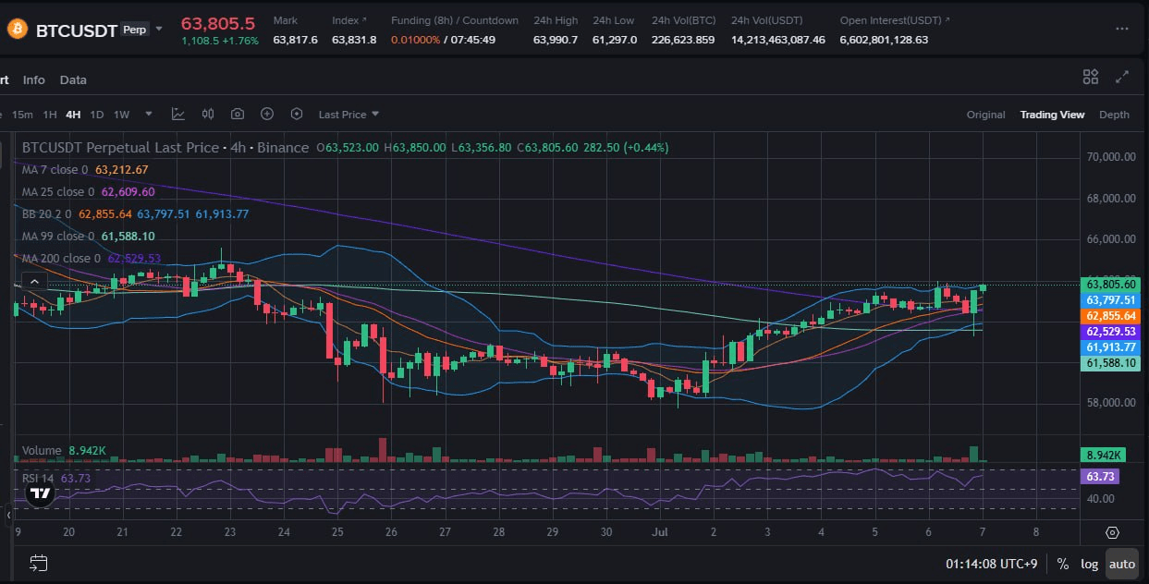Viewport: 1149px width, 584px height.
Task: Change candlestick chart style
Action: (208, 115)
